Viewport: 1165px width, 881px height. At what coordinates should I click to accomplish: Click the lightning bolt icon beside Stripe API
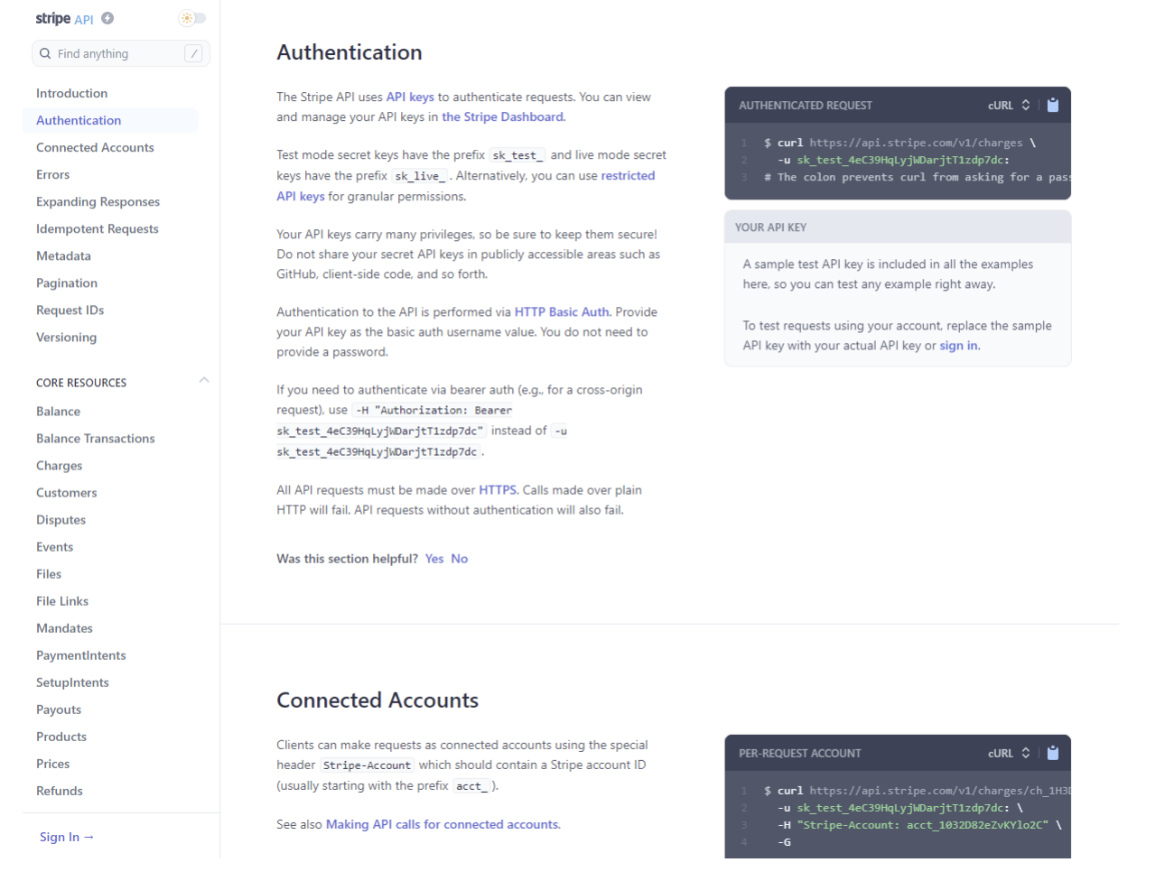(107, 18)
